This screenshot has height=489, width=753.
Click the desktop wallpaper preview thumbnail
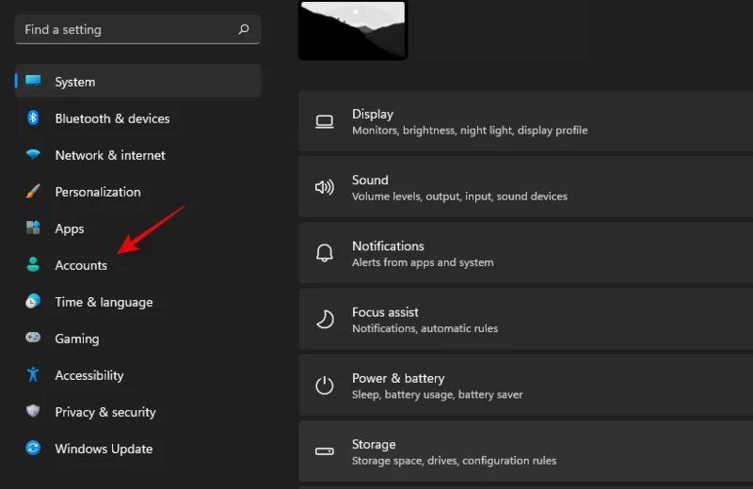(353, 29)
